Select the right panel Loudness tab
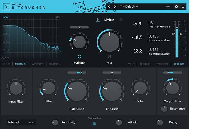 (179, 64)
